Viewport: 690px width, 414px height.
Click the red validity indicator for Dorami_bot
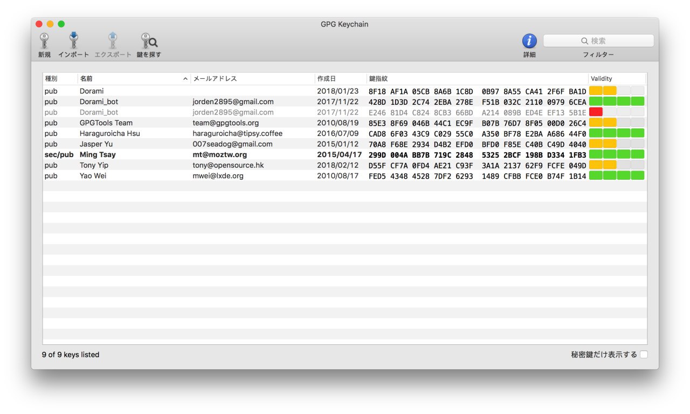(596, 112)
